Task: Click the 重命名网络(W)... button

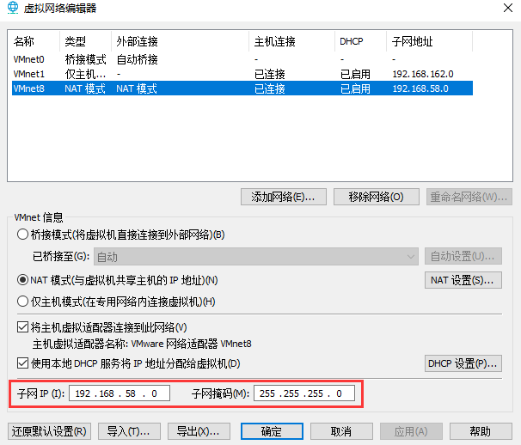Action: (x=469, y=197)
